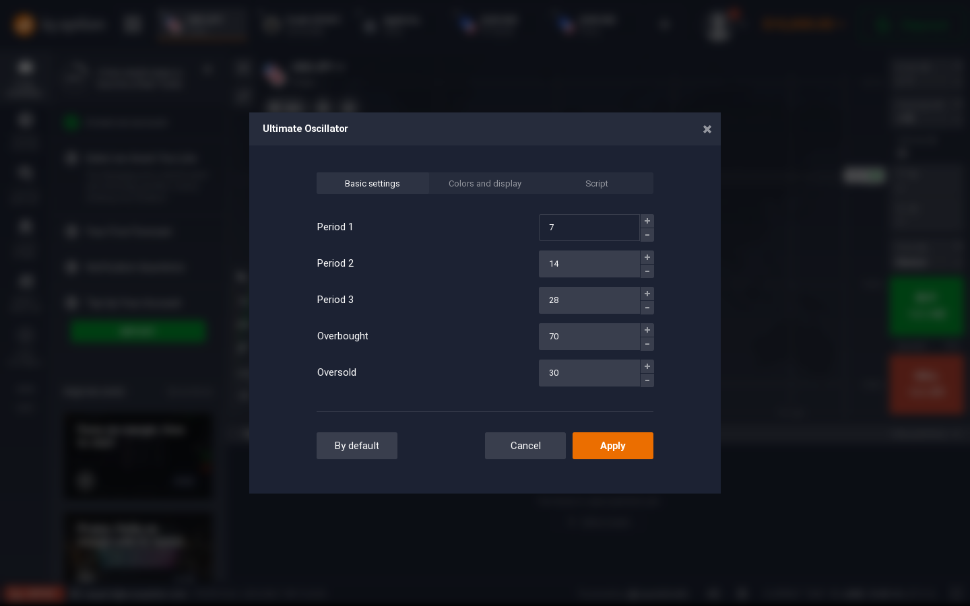Click the Period 2 input field
970x606 pixels.
point(589,264)
